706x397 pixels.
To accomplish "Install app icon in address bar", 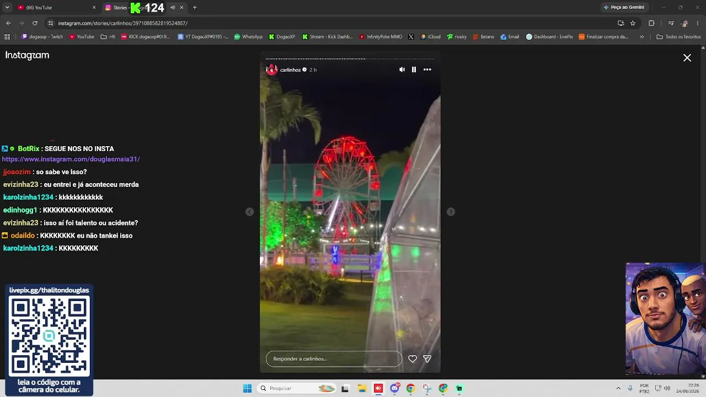I will [621, 23].
